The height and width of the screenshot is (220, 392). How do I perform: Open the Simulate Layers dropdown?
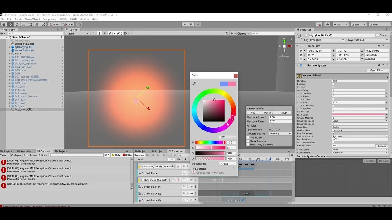pos(280,134)
